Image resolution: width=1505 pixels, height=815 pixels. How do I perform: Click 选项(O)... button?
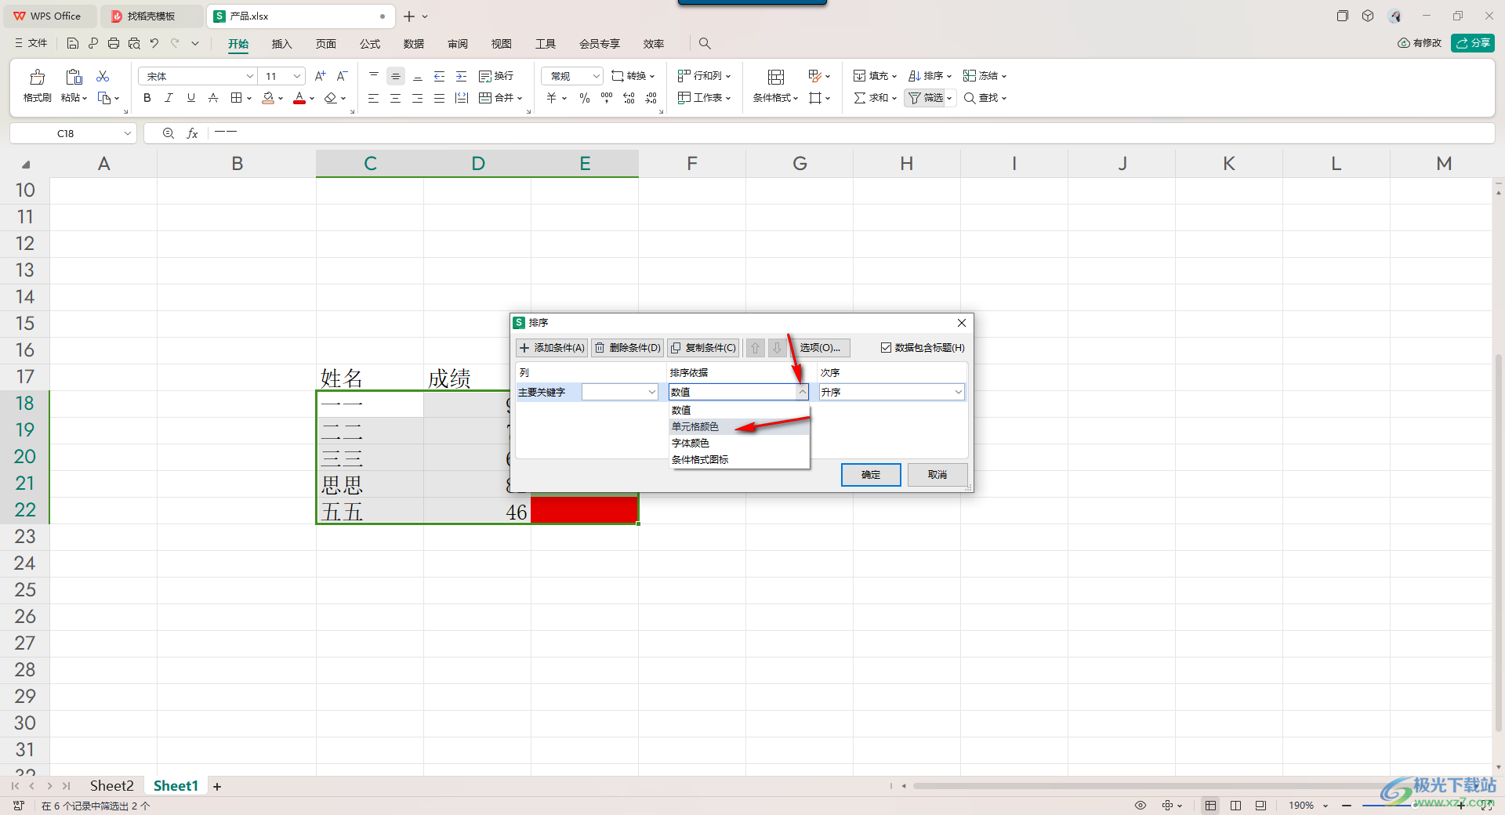pos(819,347)
